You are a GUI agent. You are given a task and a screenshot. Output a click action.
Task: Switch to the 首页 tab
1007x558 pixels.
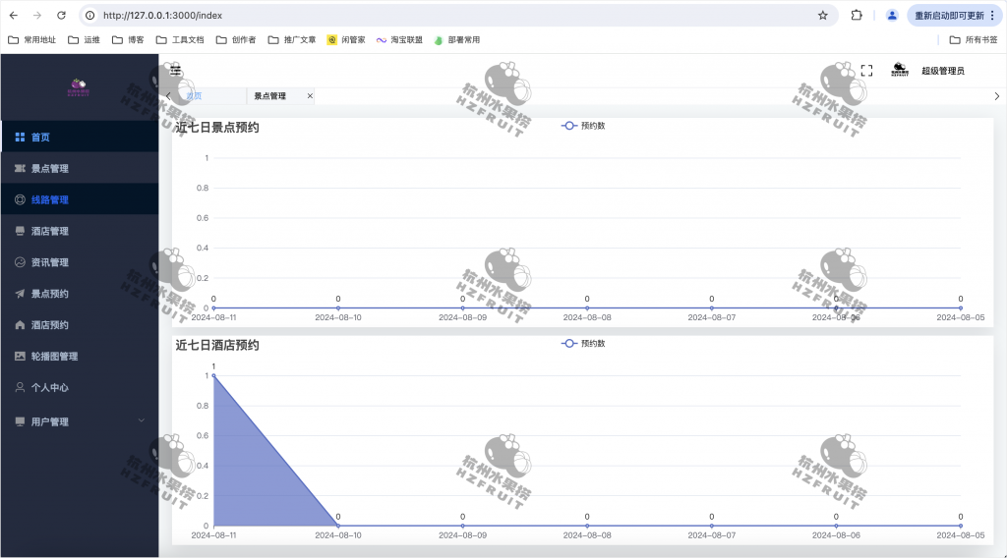click(195, 96)
